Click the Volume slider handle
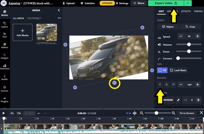Image resolution: width=204 pixels, height=134 pixels. (x=189, y=45)
